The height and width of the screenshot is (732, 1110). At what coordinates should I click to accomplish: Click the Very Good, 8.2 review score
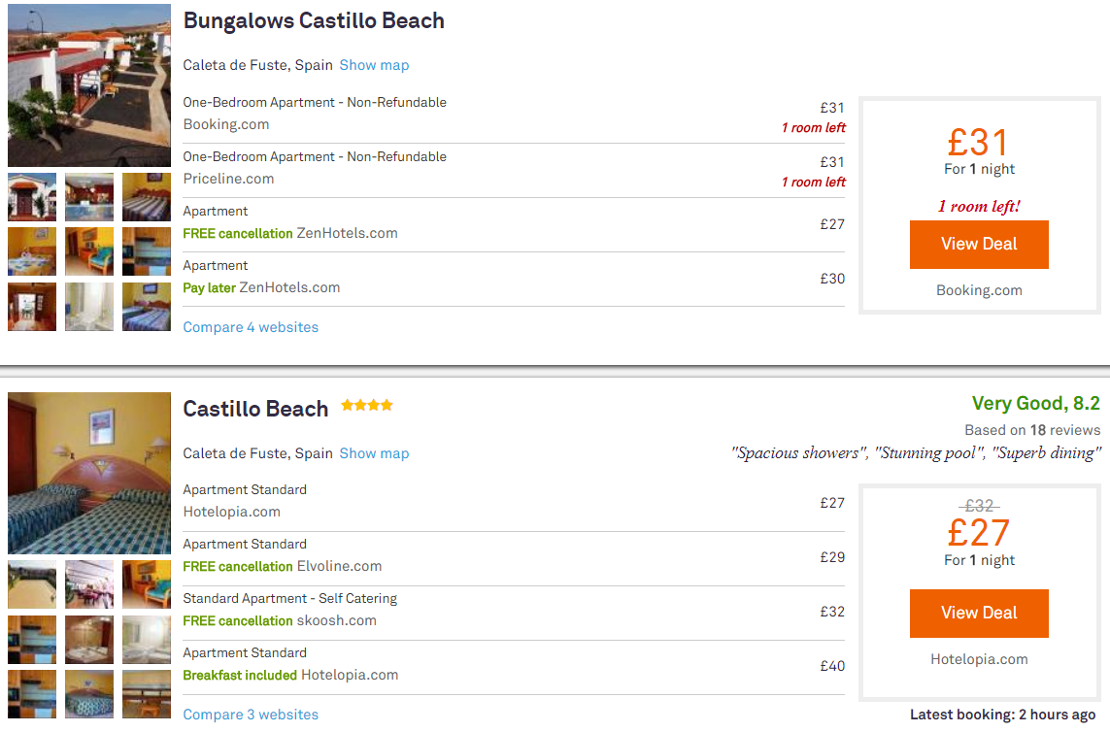(1035, 404)
